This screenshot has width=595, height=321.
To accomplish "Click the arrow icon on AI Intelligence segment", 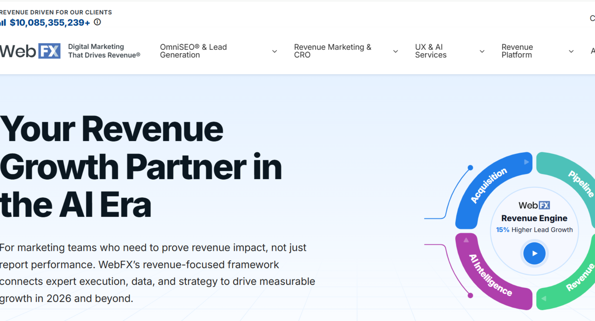I will [466, 240].
